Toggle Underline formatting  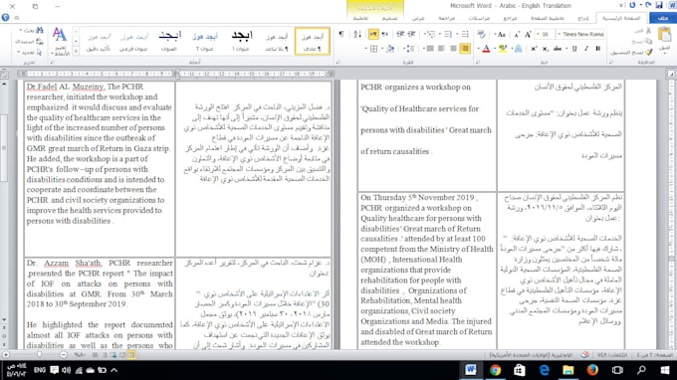[574, 49]
